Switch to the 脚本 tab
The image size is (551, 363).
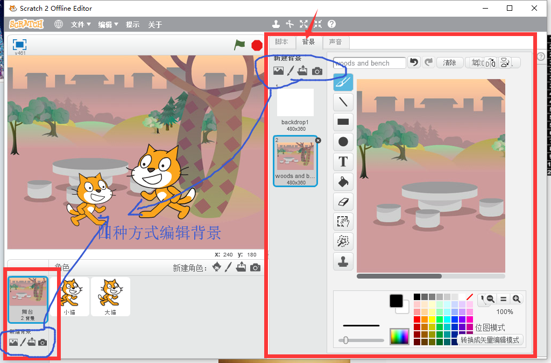[x=282, y=42]
